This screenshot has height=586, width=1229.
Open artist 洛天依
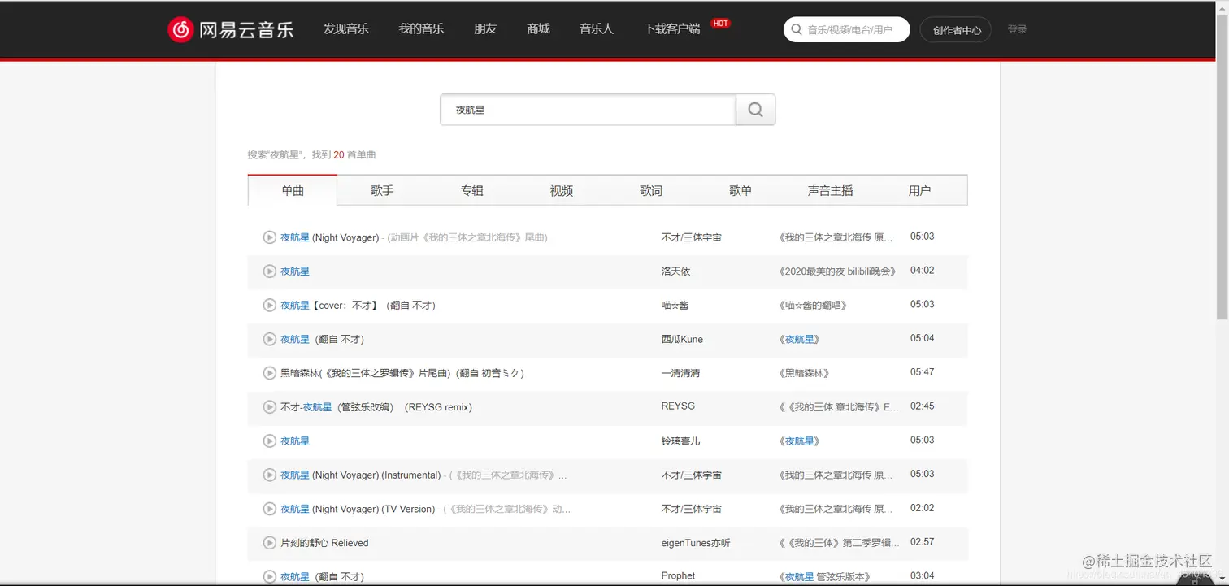(675, 271)
